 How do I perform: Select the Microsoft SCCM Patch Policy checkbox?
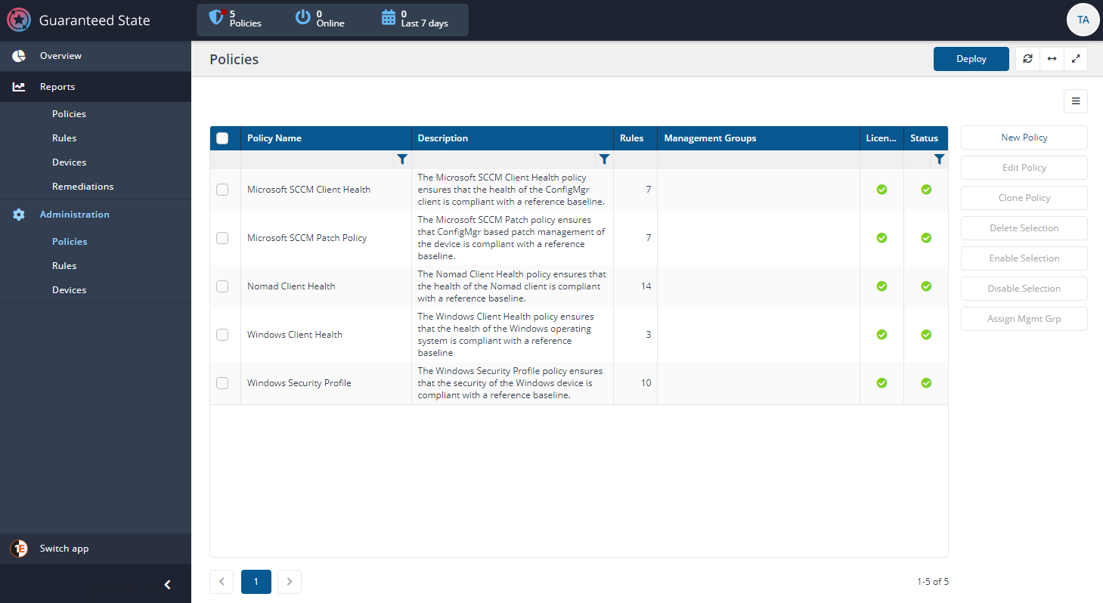click(x=222, y=238)
